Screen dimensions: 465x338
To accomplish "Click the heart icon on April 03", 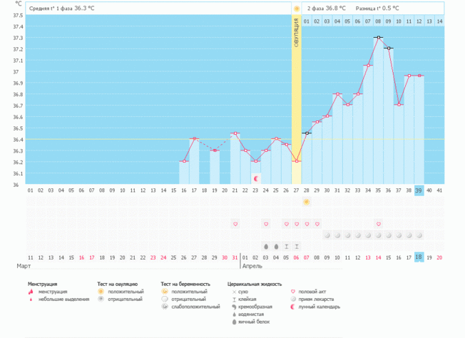I will [266, 224].
